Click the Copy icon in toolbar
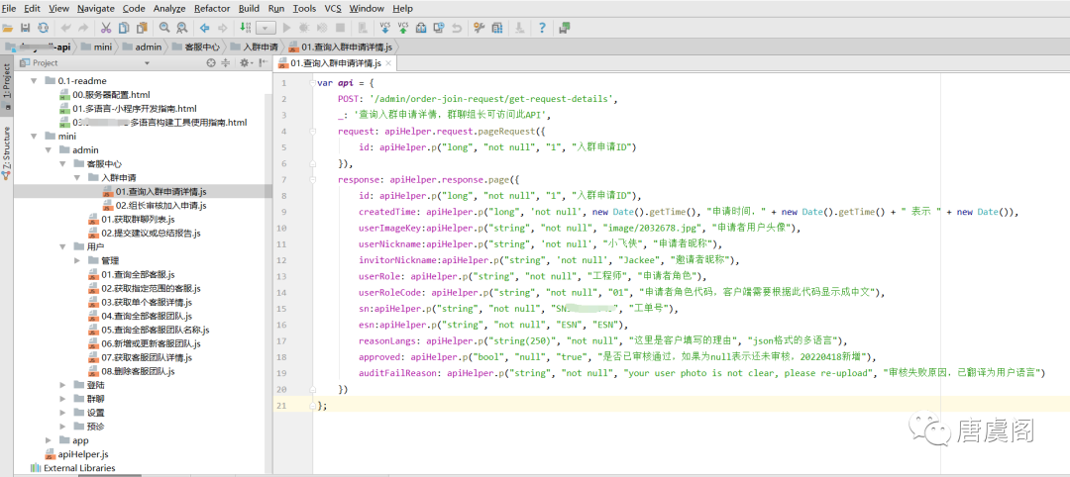 pyautogui.click(x=124, y=28)
